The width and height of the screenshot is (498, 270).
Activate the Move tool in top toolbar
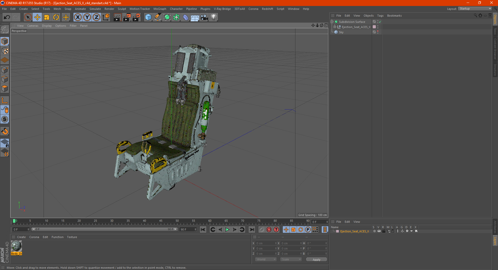pyautogui.click(x=37, y=17)
